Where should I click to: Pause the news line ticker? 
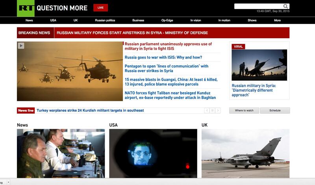pyautogui.click(x=212, y=111)
